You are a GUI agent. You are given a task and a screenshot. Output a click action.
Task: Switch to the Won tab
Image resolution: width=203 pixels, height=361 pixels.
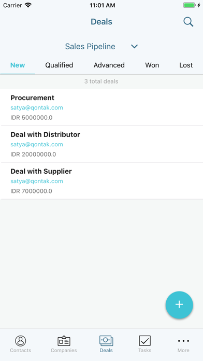152,65
